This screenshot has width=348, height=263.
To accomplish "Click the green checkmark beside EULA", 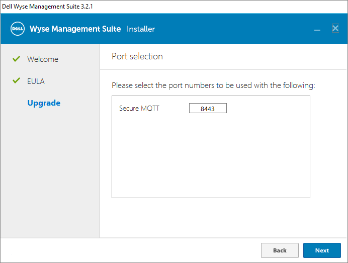I will click(x=16, y=81).
